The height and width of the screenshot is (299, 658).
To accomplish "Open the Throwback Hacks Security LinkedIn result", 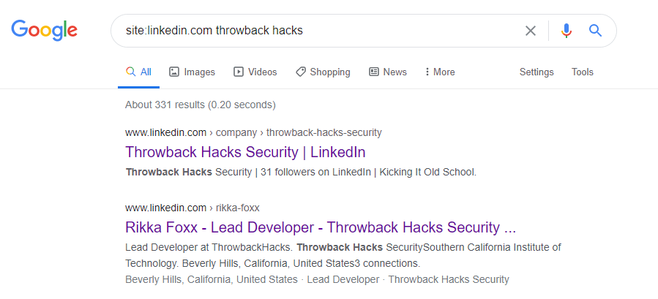I will 245,152.
